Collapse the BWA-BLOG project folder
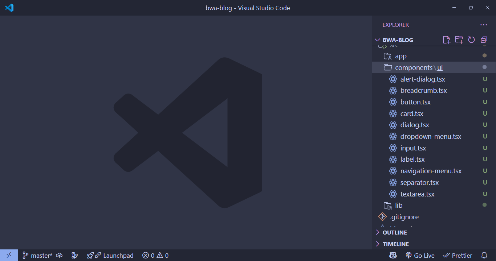The height and width of the screenshot is (261, 496). tap(377, 40)
